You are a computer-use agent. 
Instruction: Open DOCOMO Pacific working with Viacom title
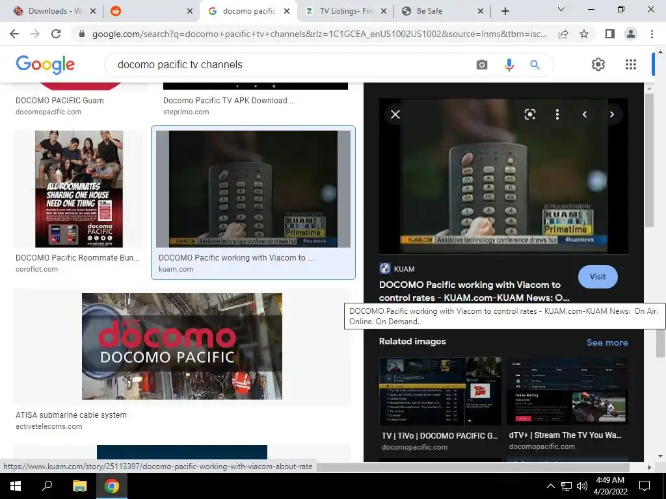pos(473,291)
